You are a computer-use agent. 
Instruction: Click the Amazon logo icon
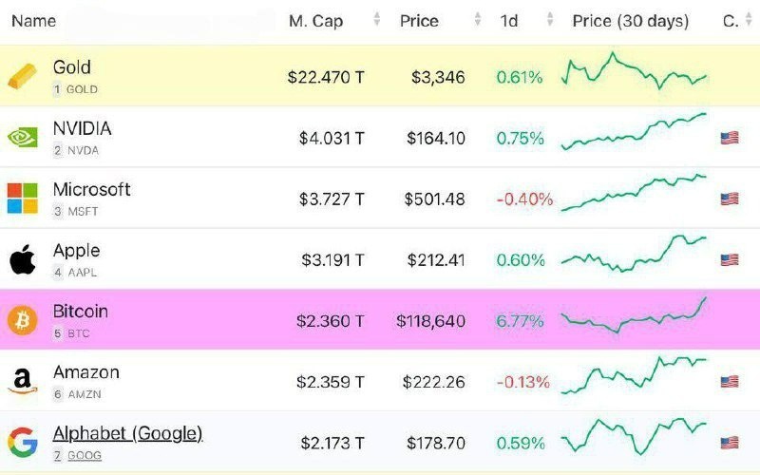tap(23, 381)
